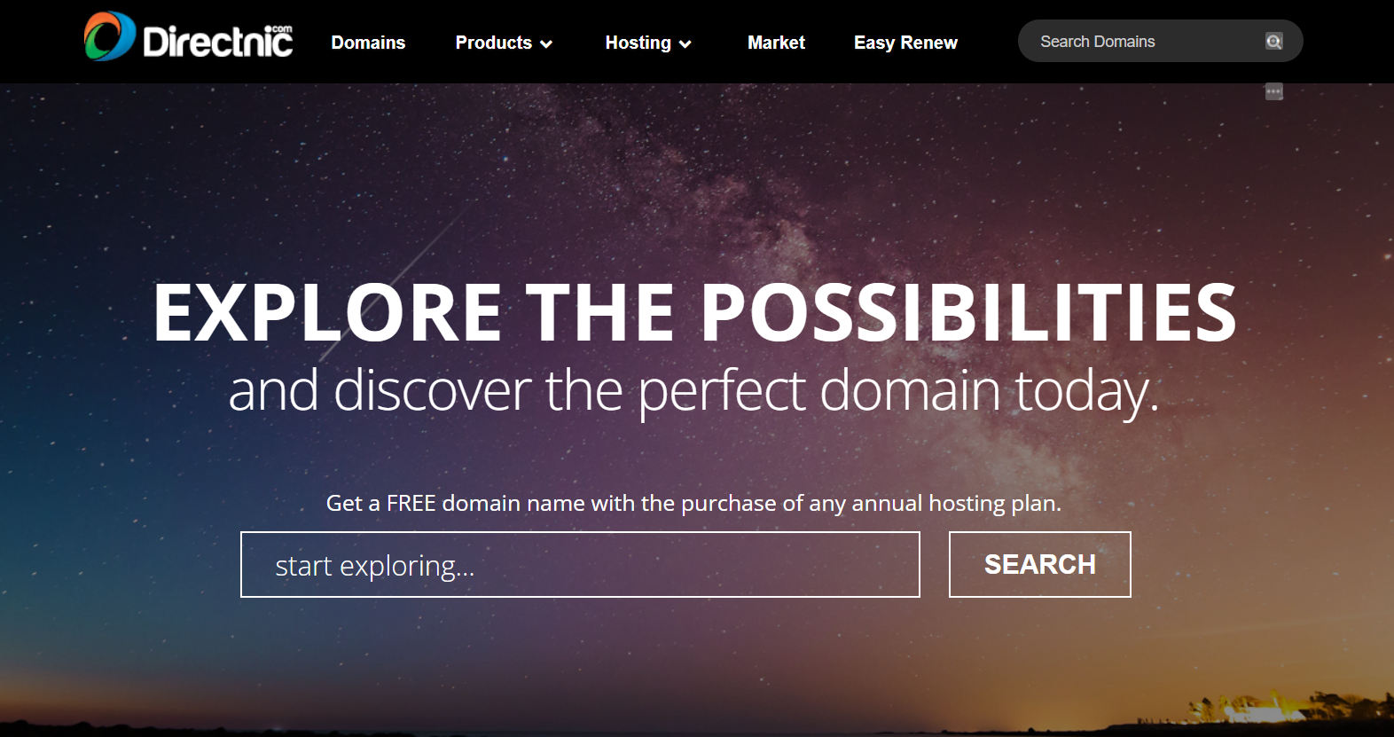Open the Market link
The image size is (1394, 737).
[776, 43]
